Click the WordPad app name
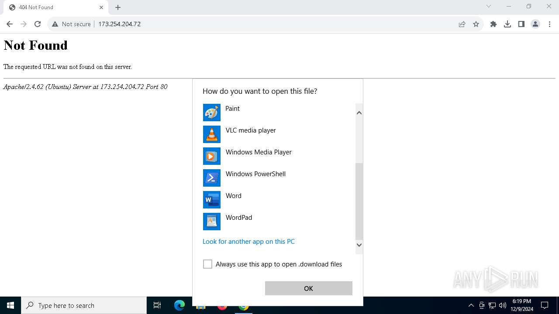 coord(239,218)
